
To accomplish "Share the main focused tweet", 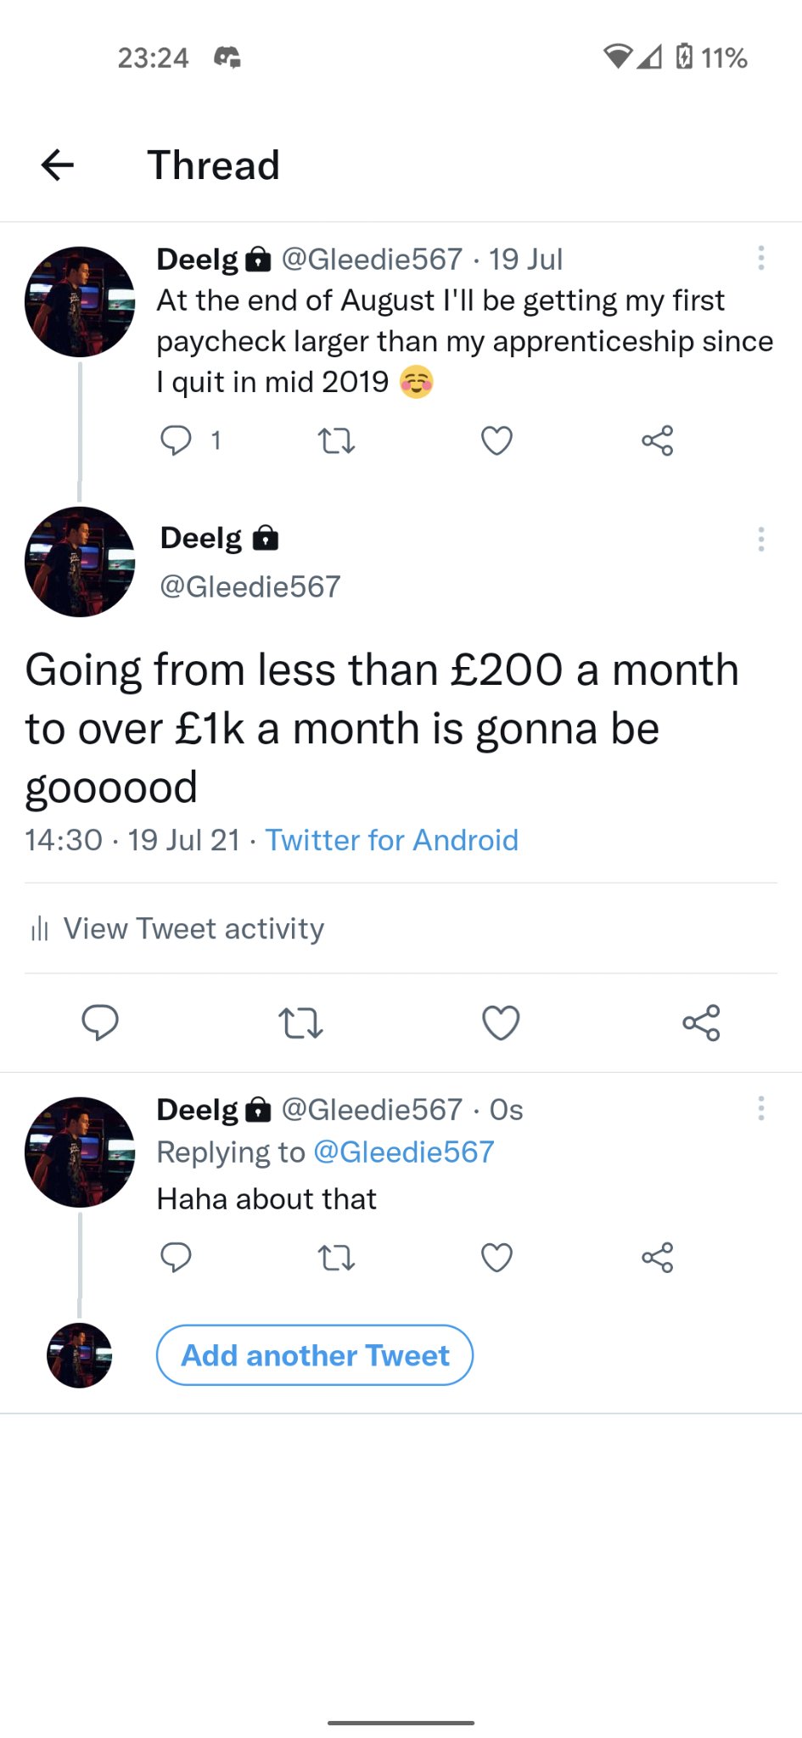I will (701, 1023).
